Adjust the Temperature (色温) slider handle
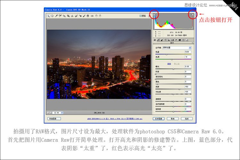240x160 pixels. (166, 54)
